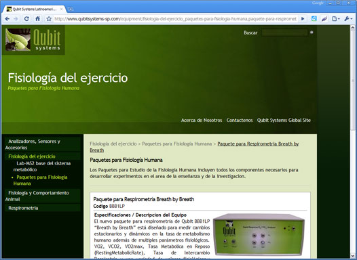Open a new tab
Image resolution: width=357 pixels, height=260 pixels.
click(x=71, y=9)
